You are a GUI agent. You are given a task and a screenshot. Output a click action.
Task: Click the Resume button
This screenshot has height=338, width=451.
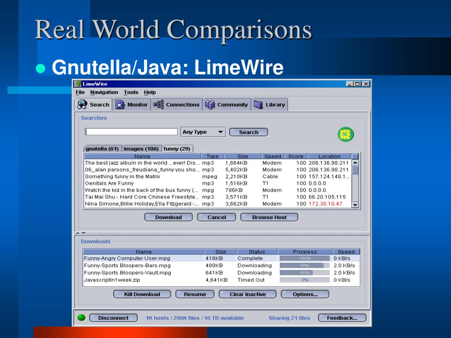(x=195, y=294)
